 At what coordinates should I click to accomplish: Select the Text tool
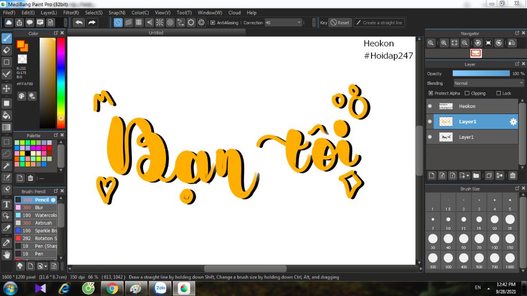(6, 204)
